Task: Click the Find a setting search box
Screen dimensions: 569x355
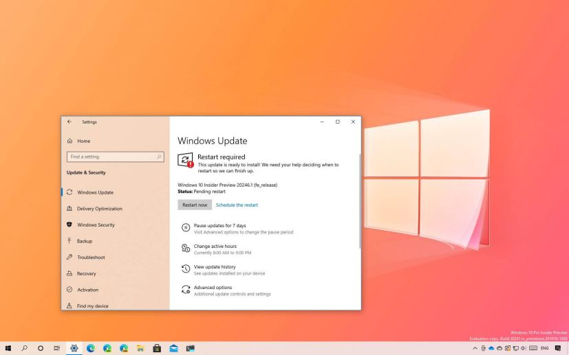Action: pyautogui.click(x=116, y=157)
